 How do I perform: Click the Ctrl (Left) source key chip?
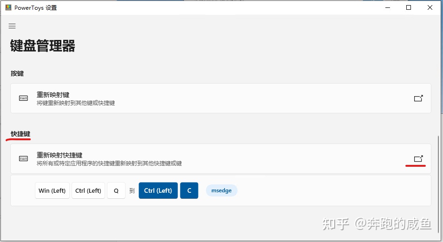tap(88, 190)
